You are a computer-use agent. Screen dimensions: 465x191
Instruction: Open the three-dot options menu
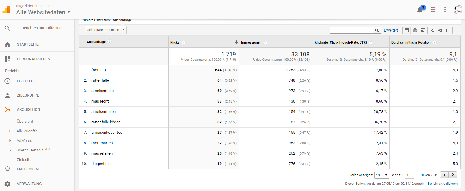click(x=445, y=10)
